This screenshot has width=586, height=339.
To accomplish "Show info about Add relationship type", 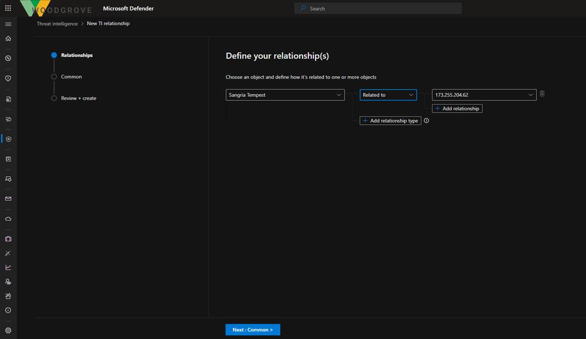I will [426, 120].
